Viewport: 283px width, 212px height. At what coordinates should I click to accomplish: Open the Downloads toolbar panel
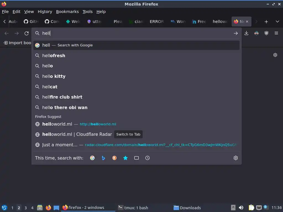click(x=246, y=33)
